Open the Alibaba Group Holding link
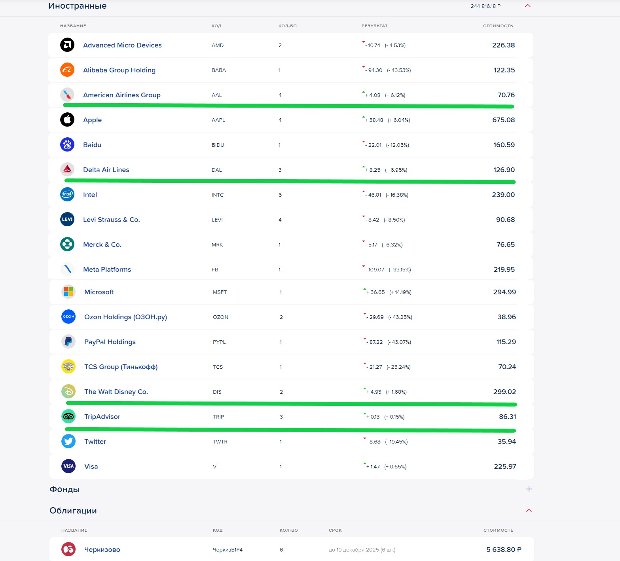 [119, 70]
